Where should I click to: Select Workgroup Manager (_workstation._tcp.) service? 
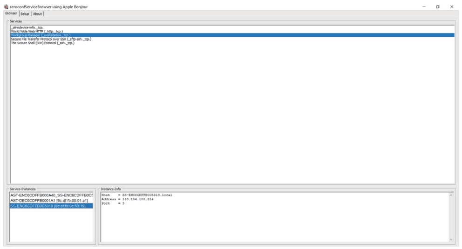coord(232,35)
